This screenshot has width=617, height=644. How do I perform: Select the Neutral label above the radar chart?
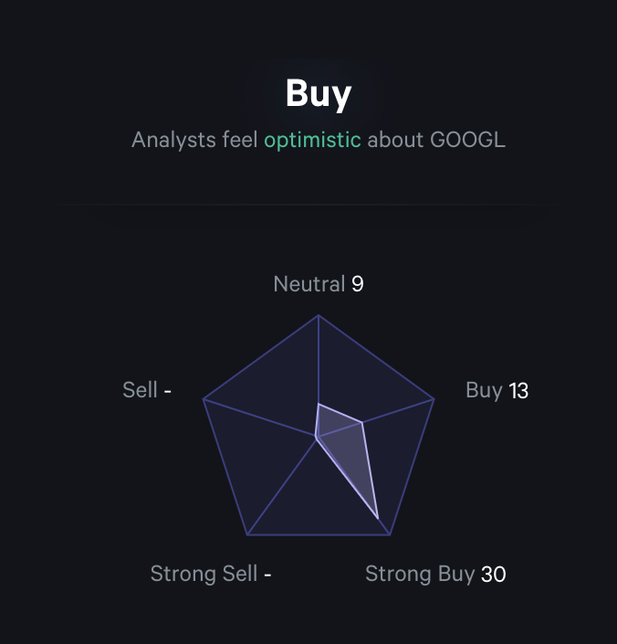coord(308,284)
